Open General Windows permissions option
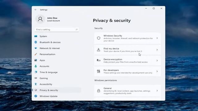Viewport: 198px width, 111px height. tap(127, 91)
